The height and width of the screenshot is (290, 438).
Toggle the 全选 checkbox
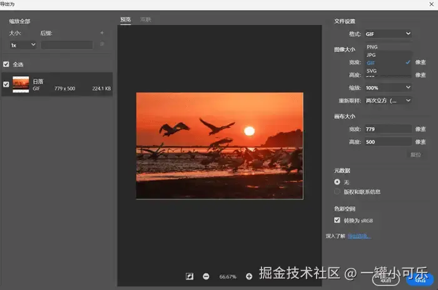click(x=6, y=64)
